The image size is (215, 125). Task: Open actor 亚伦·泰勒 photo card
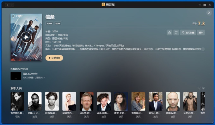(x=104, y=101)
